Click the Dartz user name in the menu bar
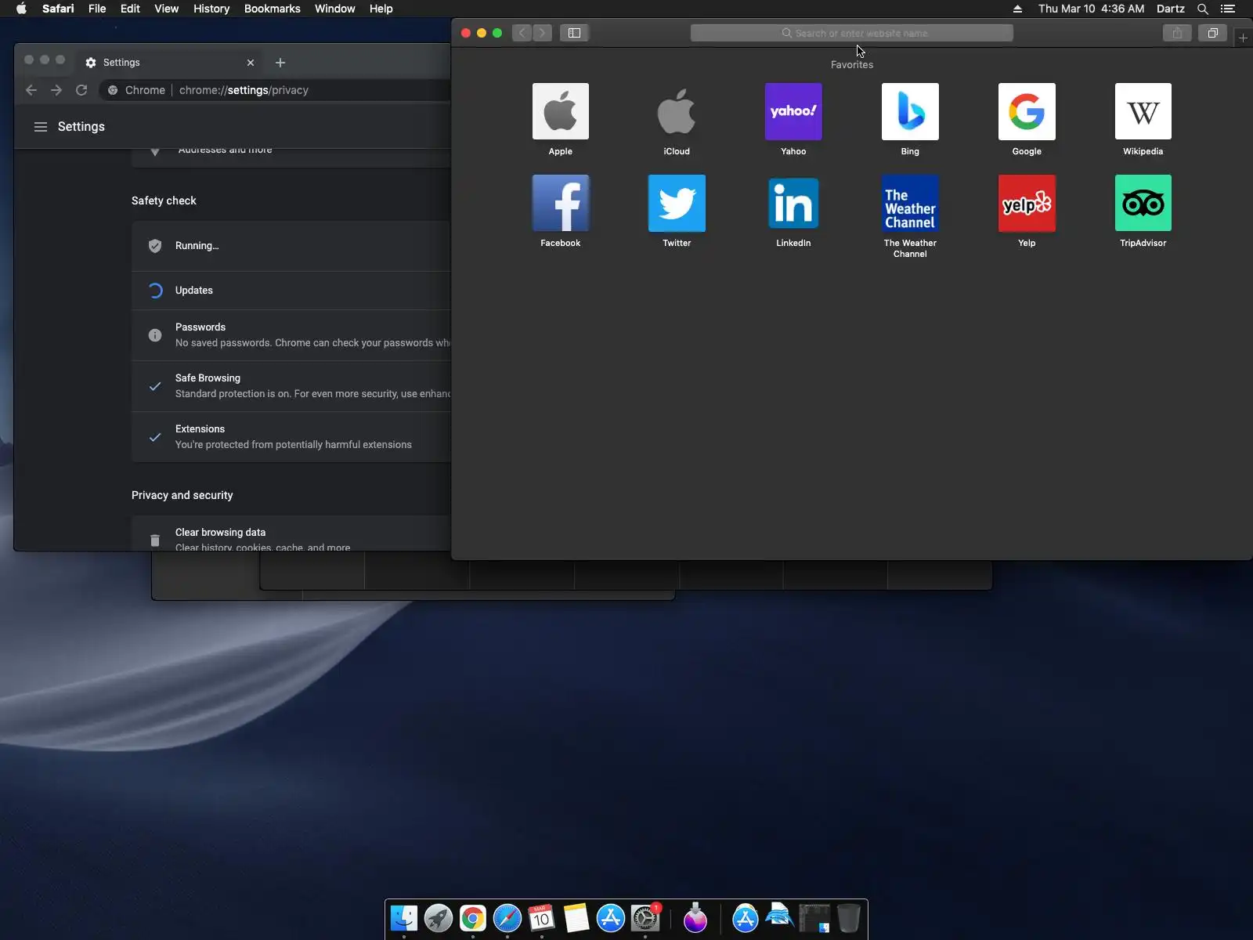Screen dimensions: 1253x940 1171,9
